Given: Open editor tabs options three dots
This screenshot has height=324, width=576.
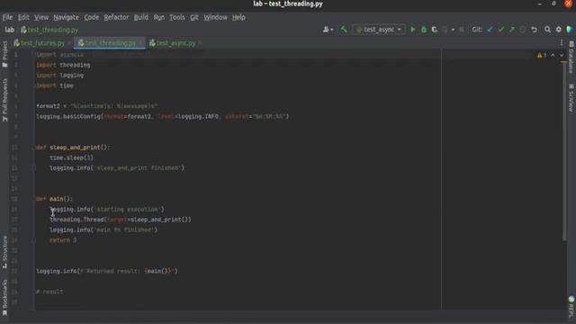Looking at the screenshot, I should pyautogui.click(x=562, y=43).
